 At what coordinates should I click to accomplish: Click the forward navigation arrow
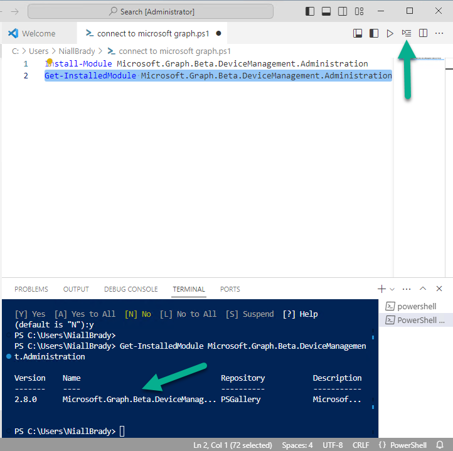[14, 11]
